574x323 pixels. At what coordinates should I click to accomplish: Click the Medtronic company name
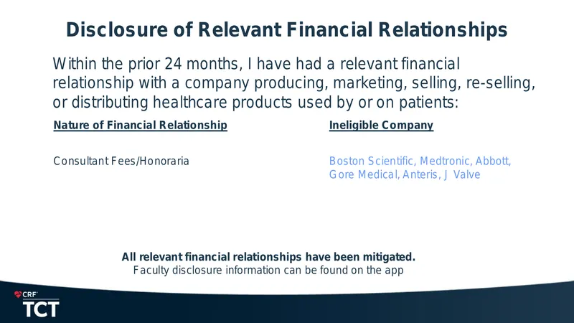tap(446, 161)
